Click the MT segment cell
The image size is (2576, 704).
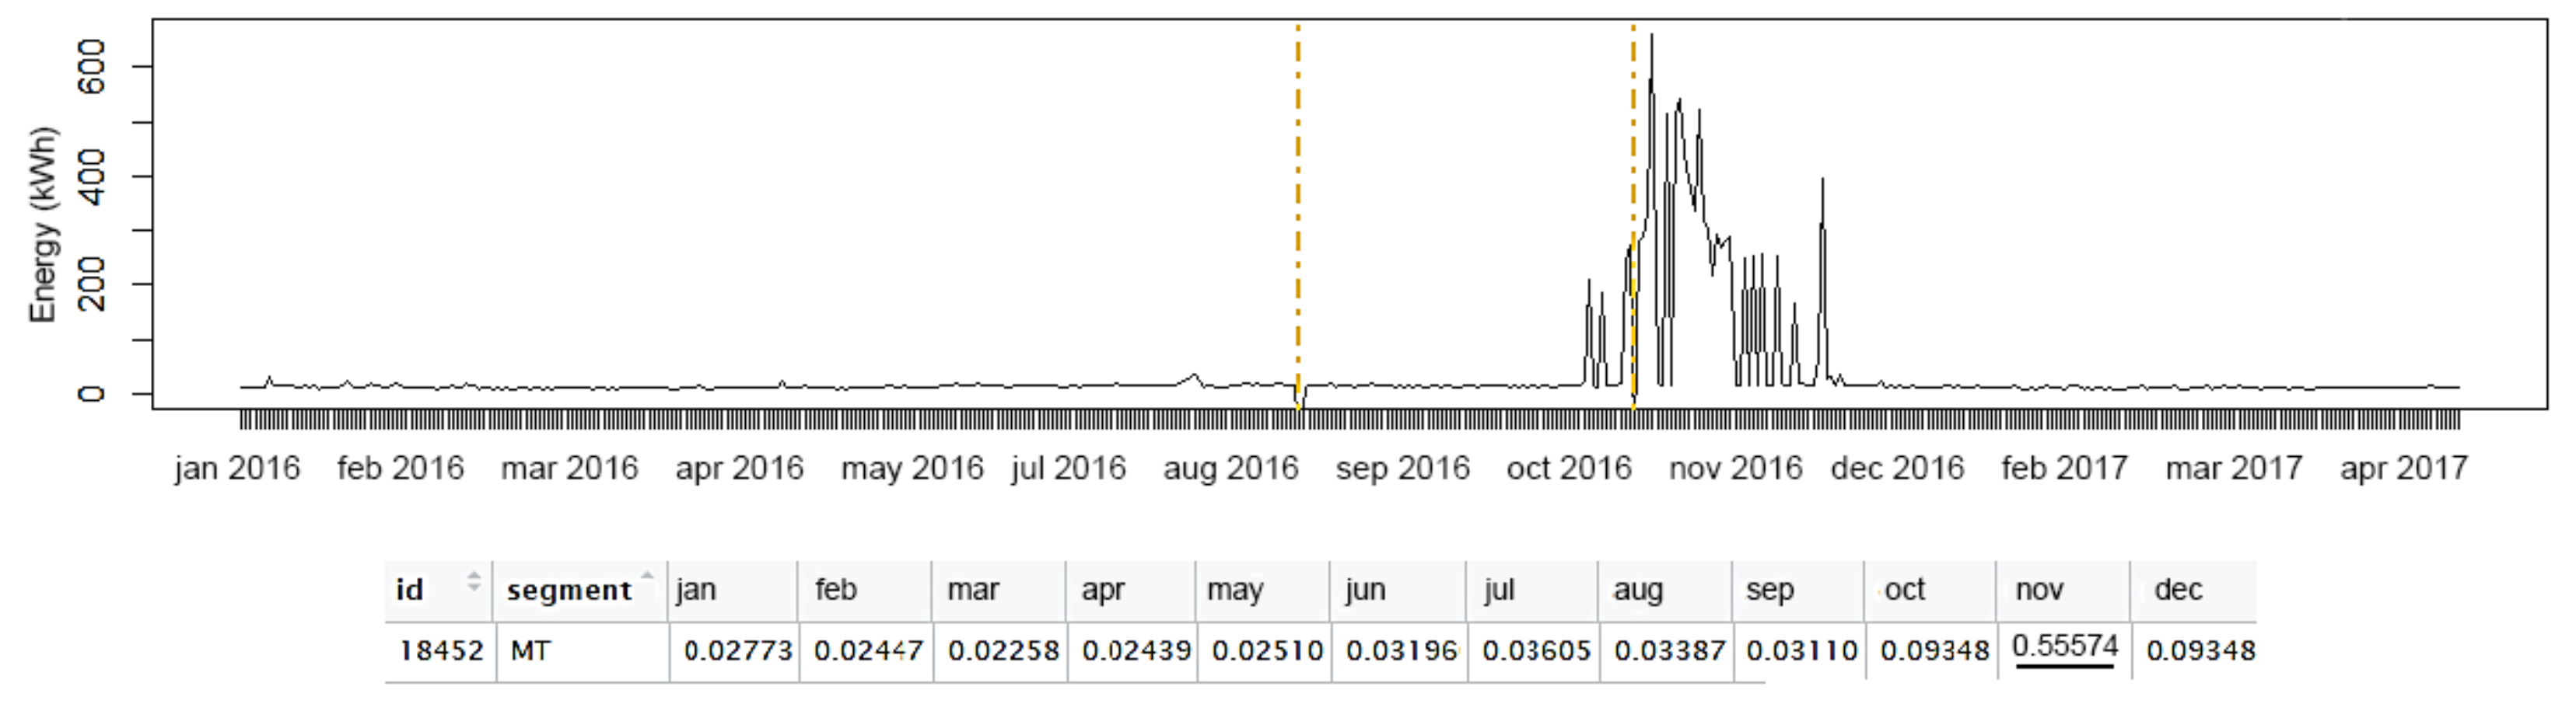[x=530, y=651]
